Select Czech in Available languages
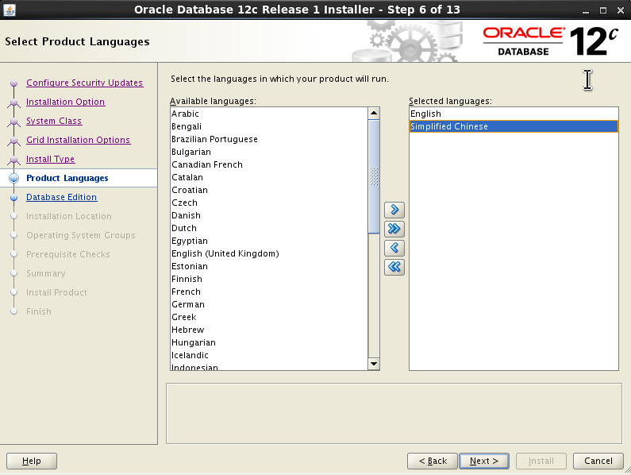The height and width of the screenshot is (475, 631). (x=269, y=203)
